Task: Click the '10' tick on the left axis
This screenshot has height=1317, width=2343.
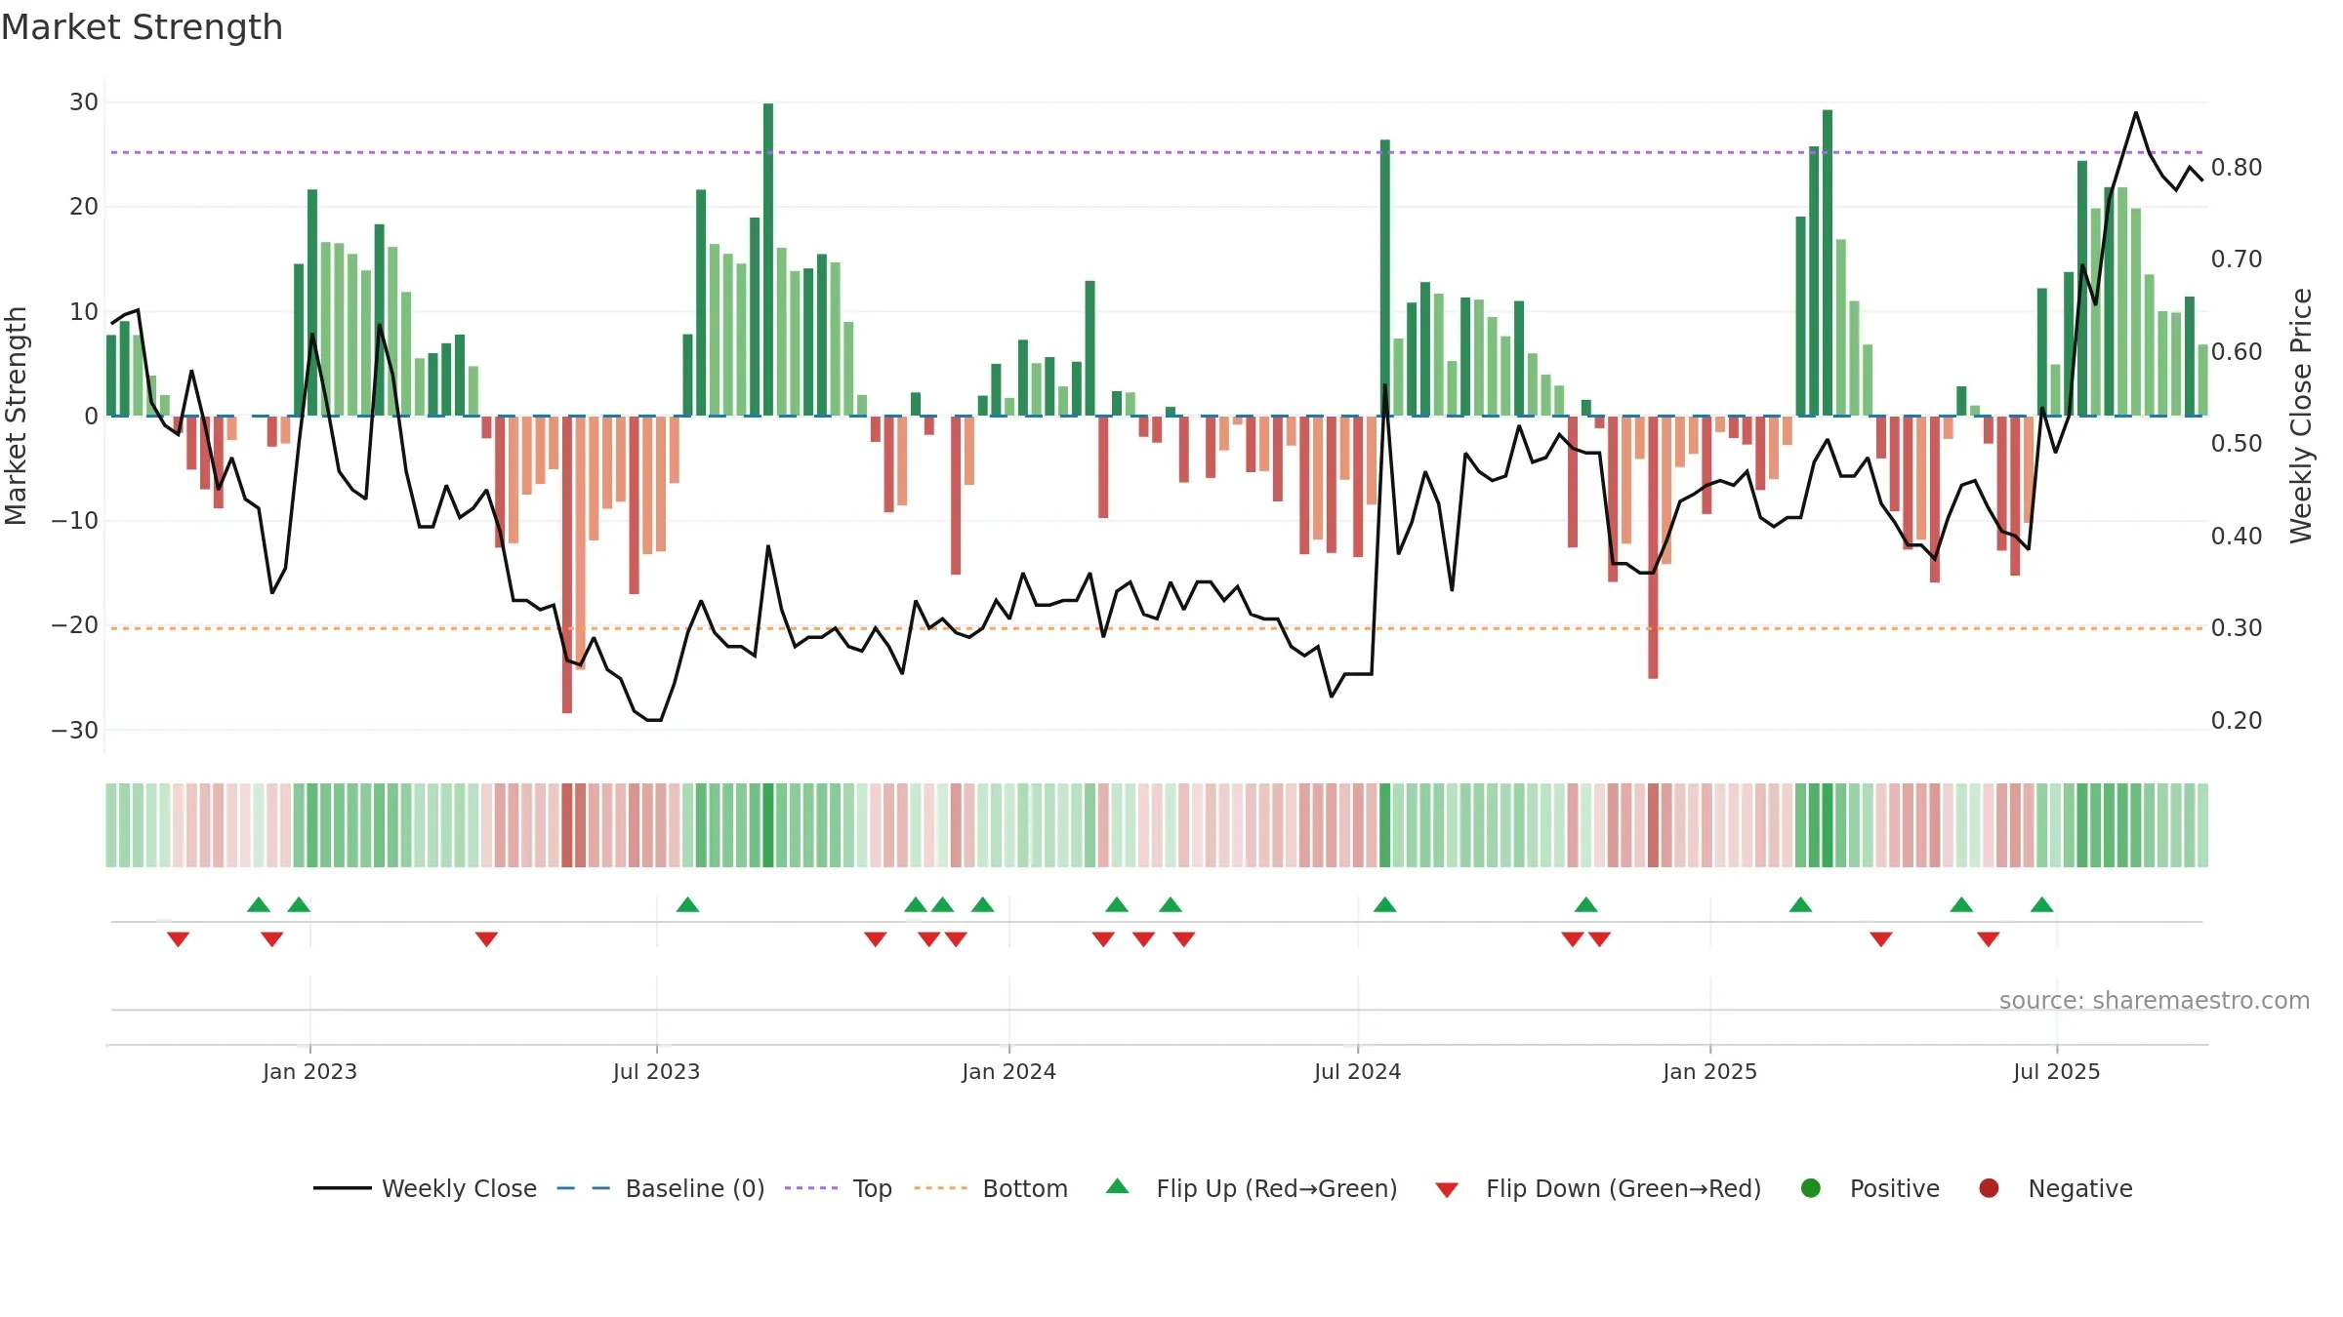Action: (x=84, y=312)
